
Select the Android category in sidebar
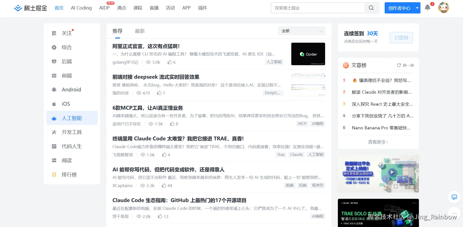(x=71, y=90)
